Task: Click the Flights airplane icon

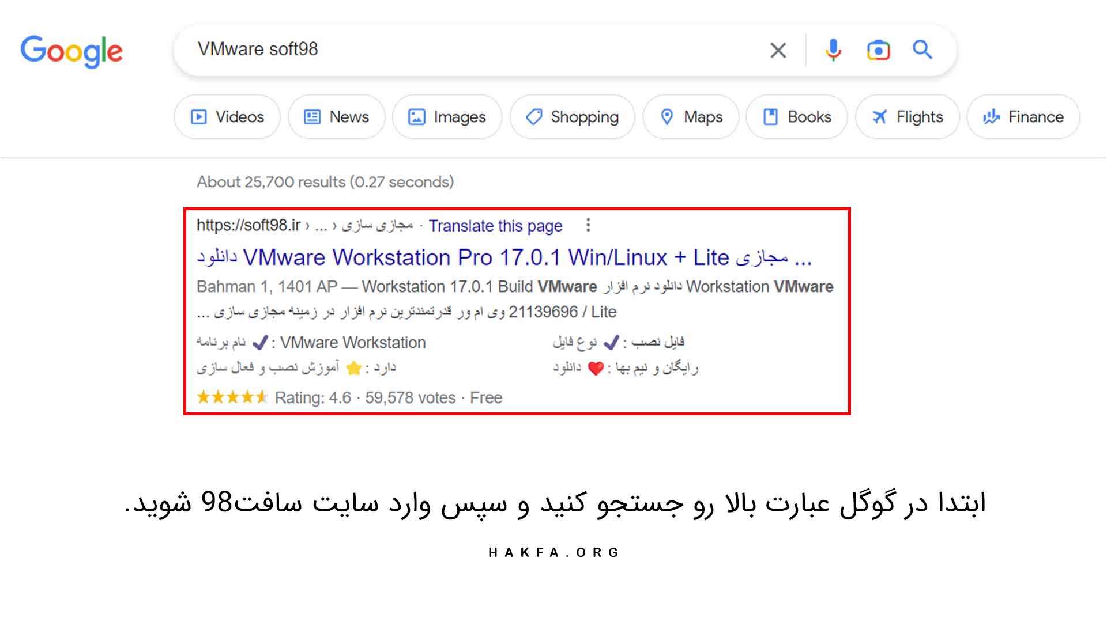Action: pyautogui.click(x=879, y=117)
